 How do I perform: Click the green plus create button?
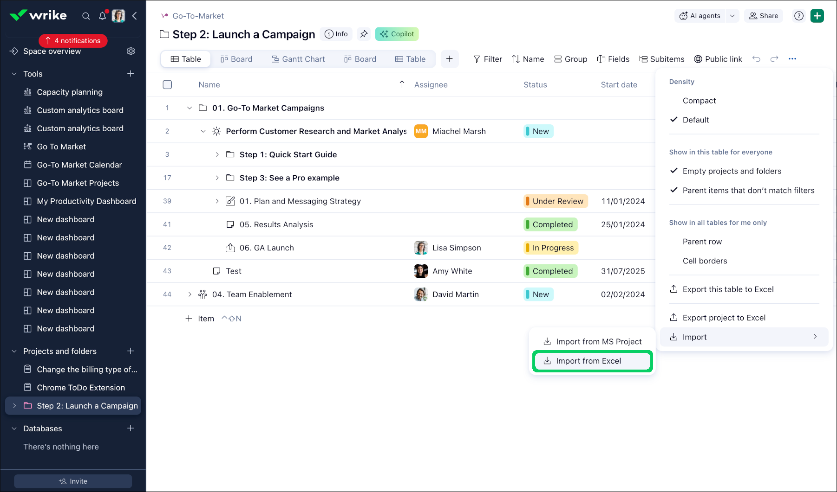(x=817, y=16)
